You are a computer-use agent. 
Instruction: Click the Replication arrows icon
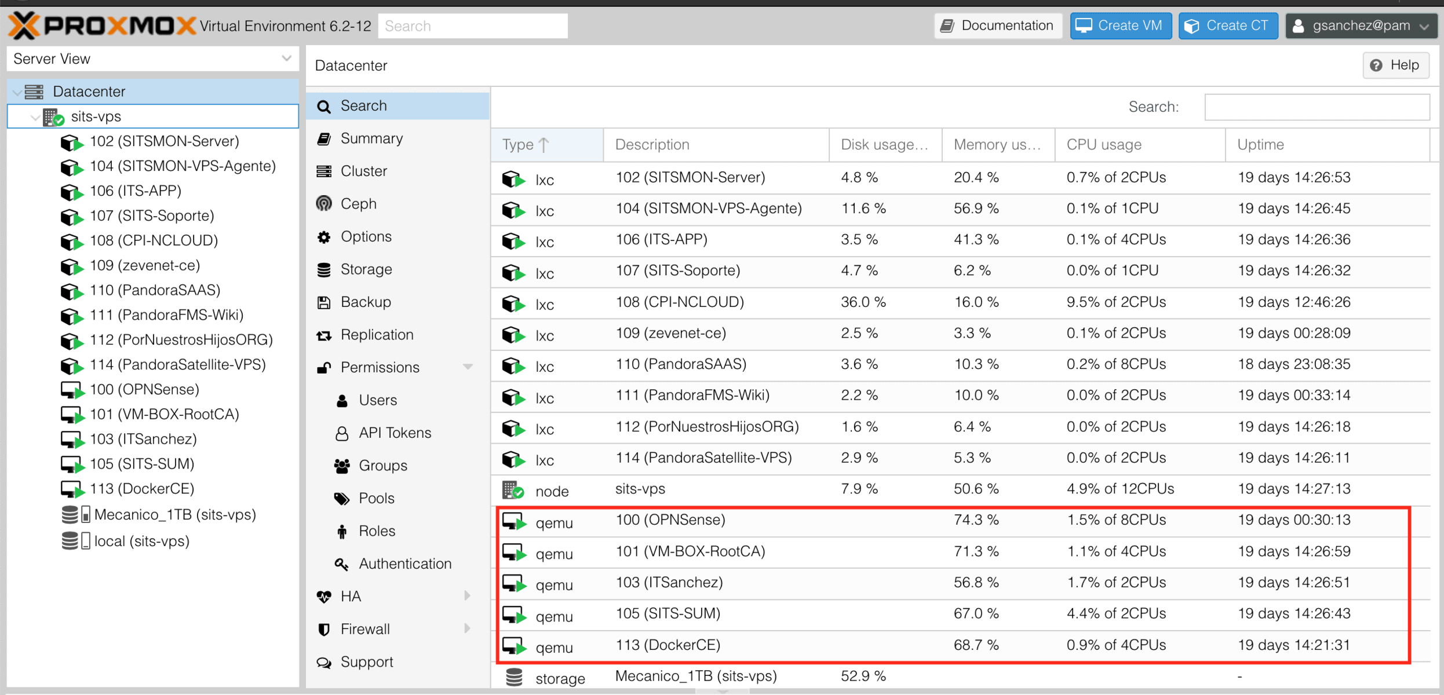(x=324, y=335)
